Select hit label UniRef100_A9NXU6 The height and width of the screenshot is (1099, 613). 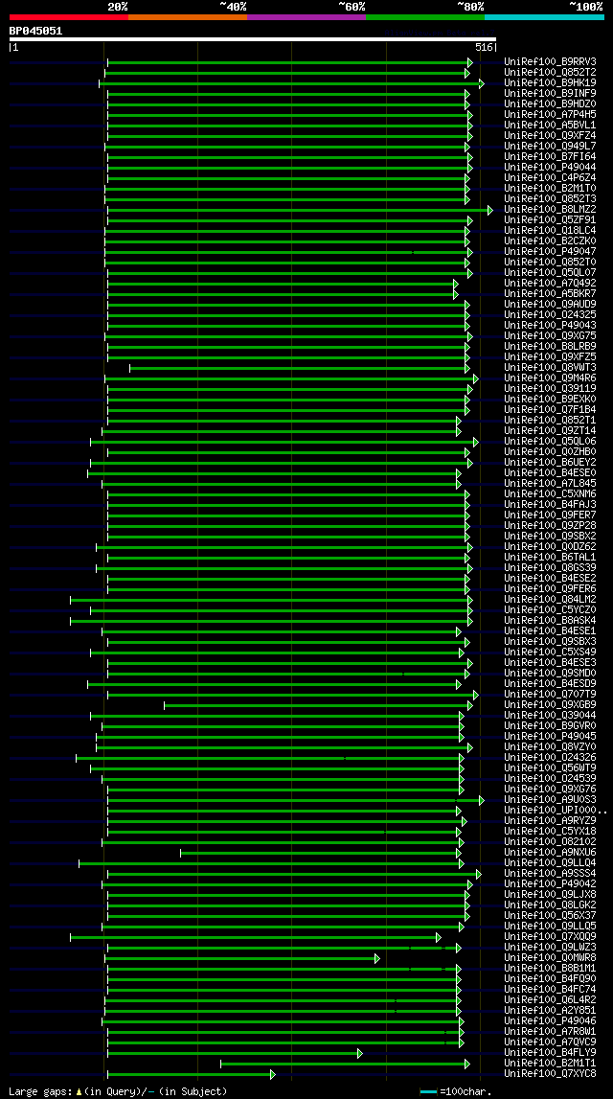[550, 853]
